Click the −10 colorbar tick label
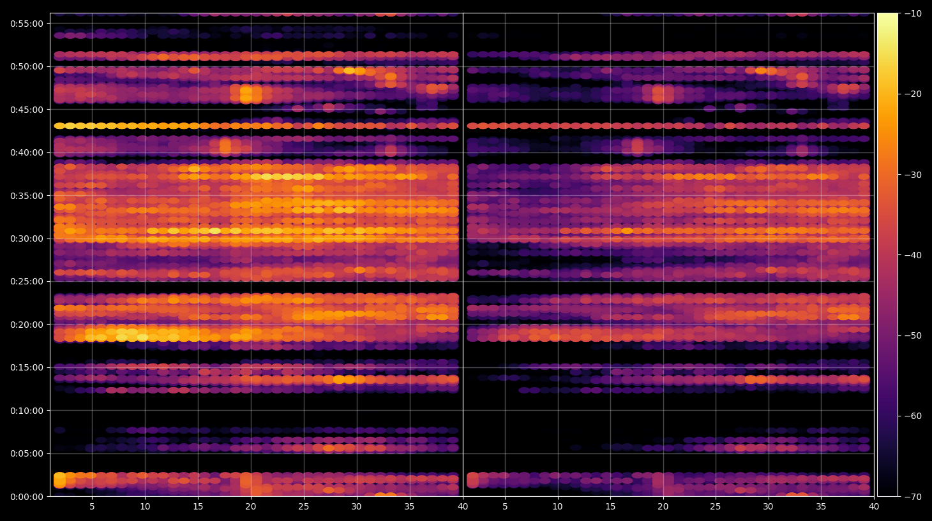This screenshot has width=932, height=521. (x=913, y=13)
